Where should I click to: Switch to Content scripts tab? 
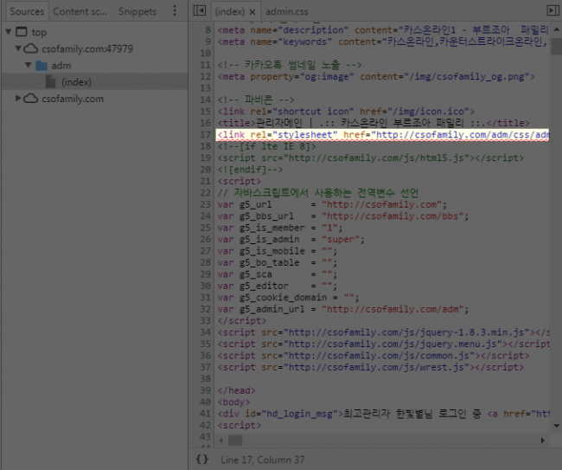click(x=80, y=11)
